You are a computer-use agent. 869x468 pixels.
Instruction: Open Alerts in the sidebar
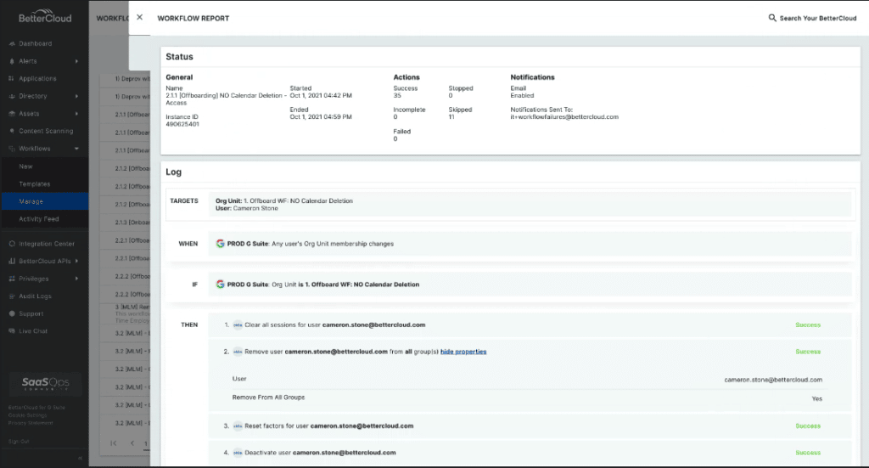tap(28, 61)
